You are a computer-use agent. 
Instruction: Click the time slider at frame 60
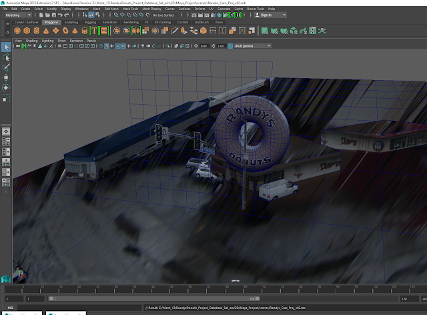[227, 289]
